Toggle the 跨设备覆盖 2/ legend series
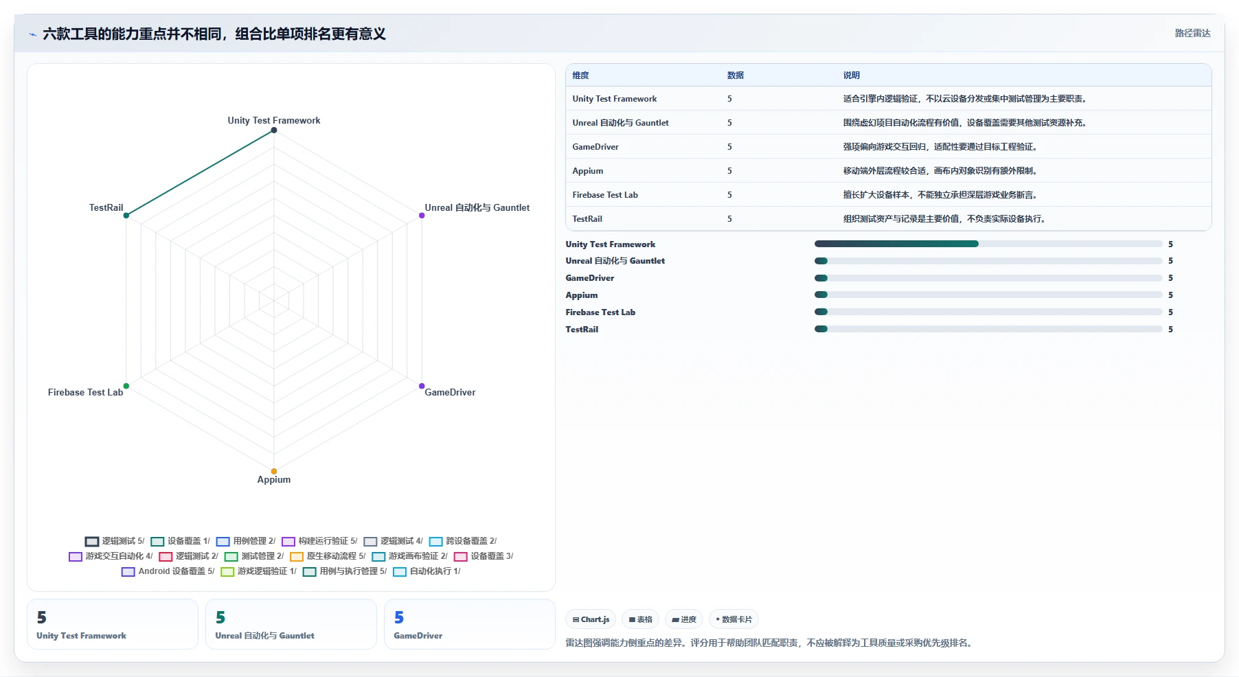Screen dimensions: 1239x677 pos(463,541)
